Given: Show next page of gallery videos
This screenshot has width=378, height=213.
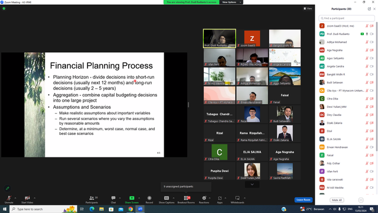Looking at the screenshot, I should (252, 185).
